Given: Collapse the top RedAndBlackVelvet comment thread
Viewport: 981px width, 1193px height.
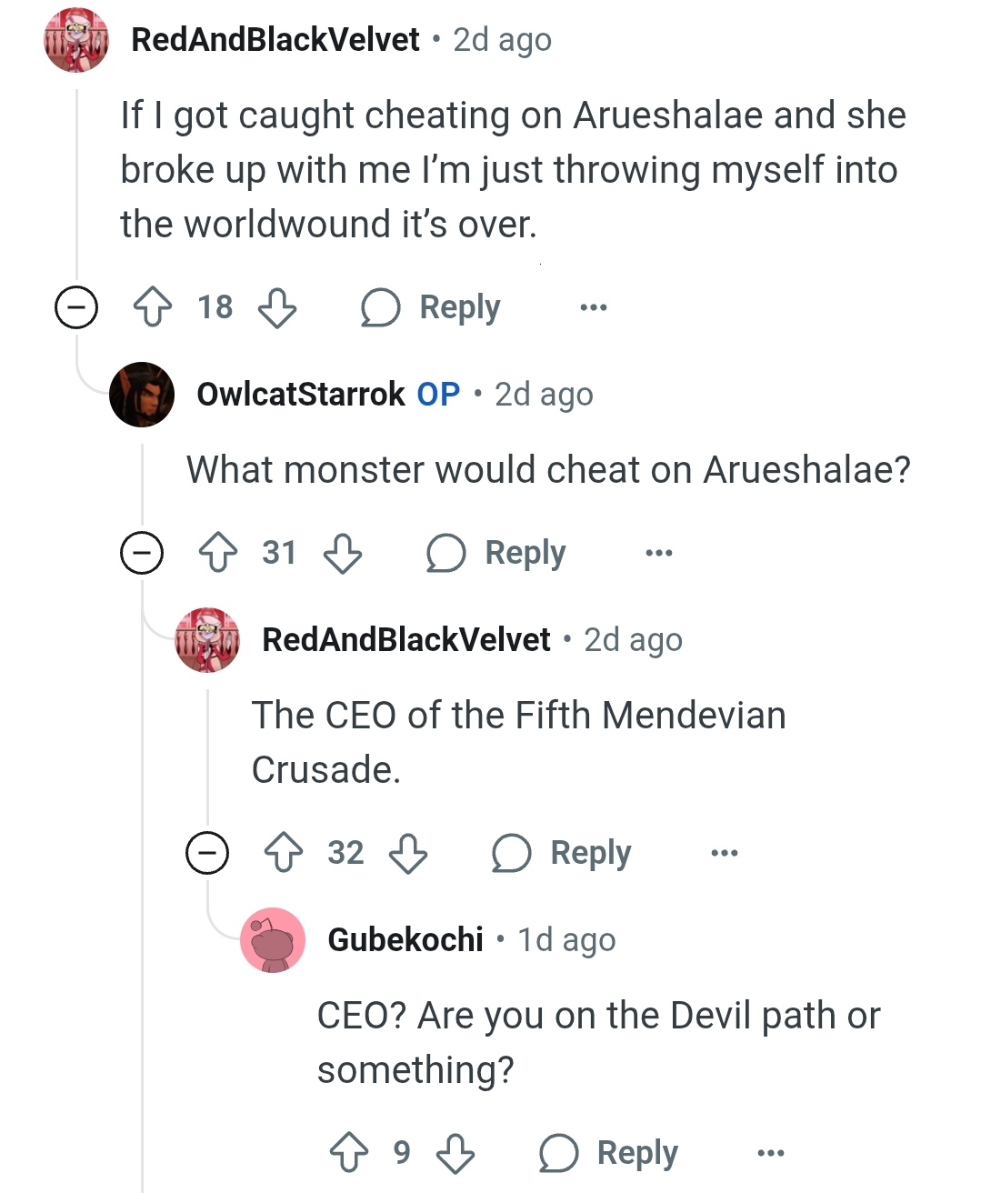Looking at the screenshot, I should click(x=76, y=307).
